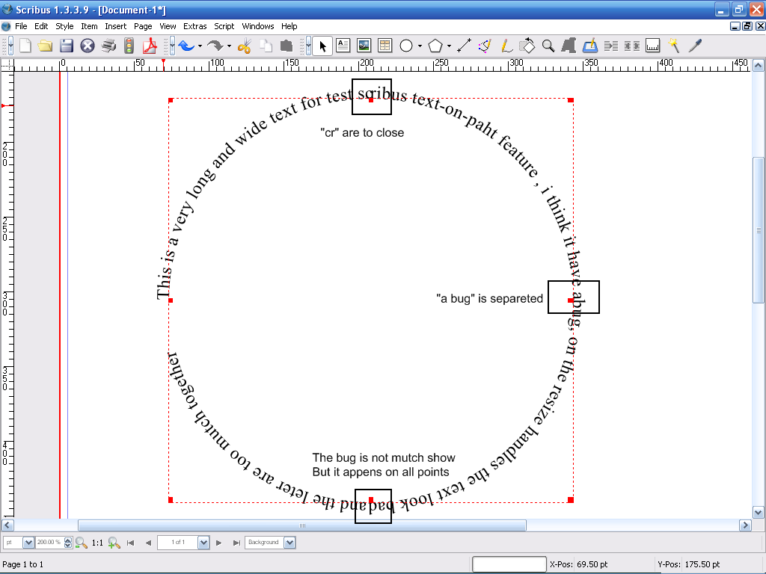Open the unit selector pt dropdown

pyautogui.click(x=28, y=543)
